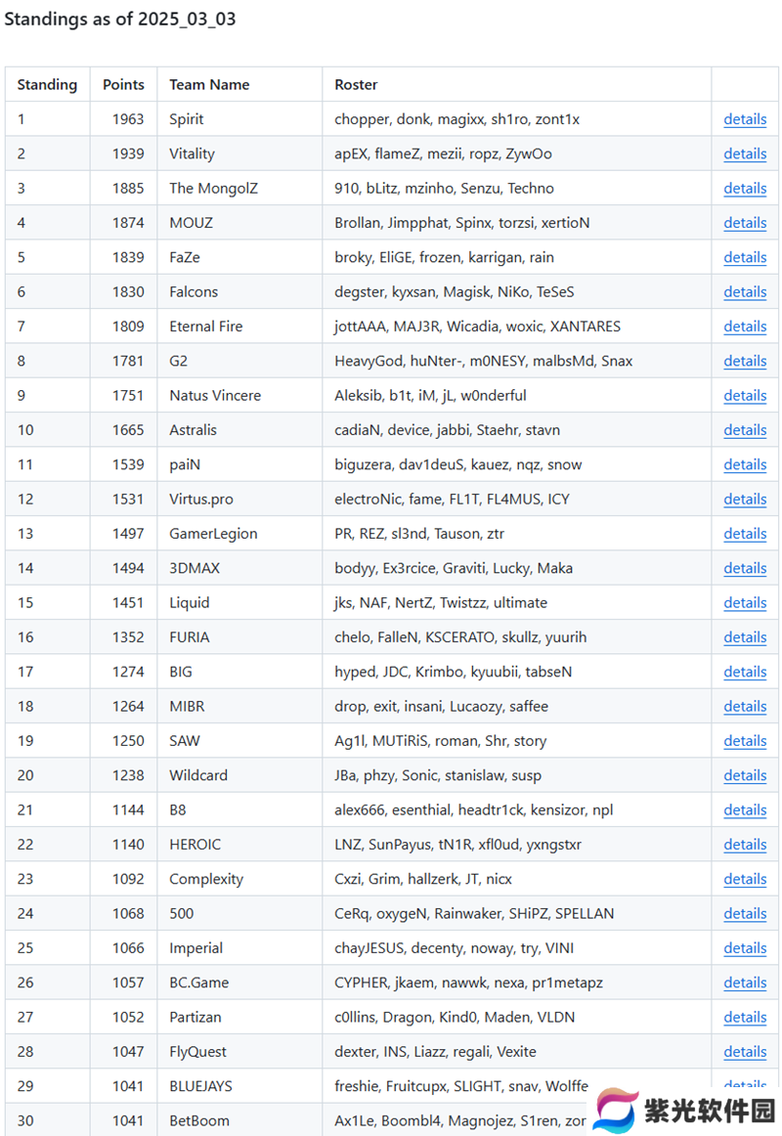Open details link for Astralis
Viewport: 782px width, 1136px height.
pos(744,429)
